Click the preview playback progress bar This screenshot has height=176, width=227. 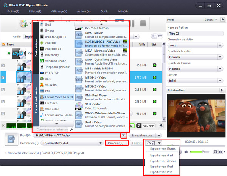[x=196, y=145]
